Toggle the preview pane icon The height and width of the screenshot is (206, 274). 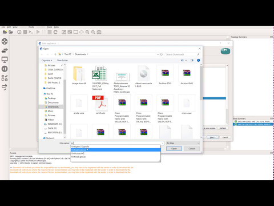[x=192, y=60]
